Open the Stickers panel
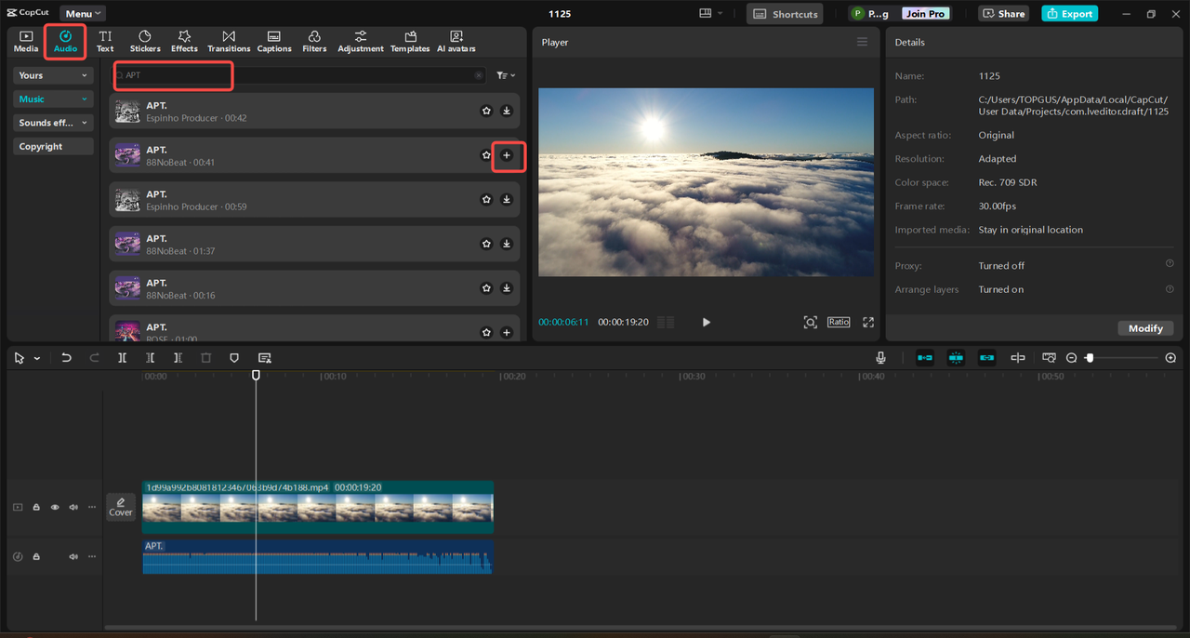Image resolution: width=1190 pixels, height=638 pixels. [145, 41]
